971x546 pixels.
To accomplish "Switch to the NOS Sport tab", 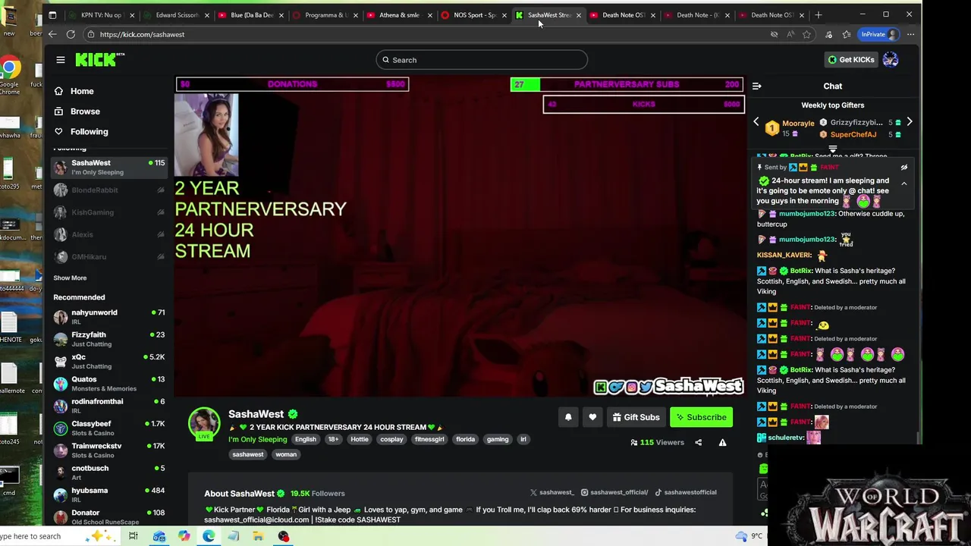I will click(x=474, y=15).
